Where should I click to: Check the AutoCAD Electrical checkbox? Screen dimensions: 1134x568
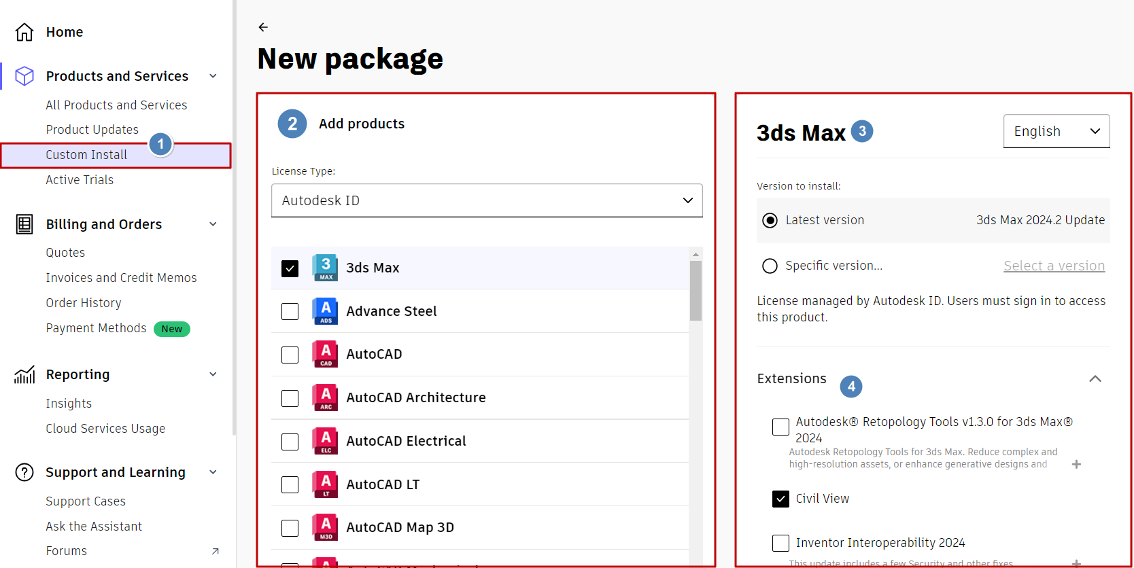pos(290,442)
